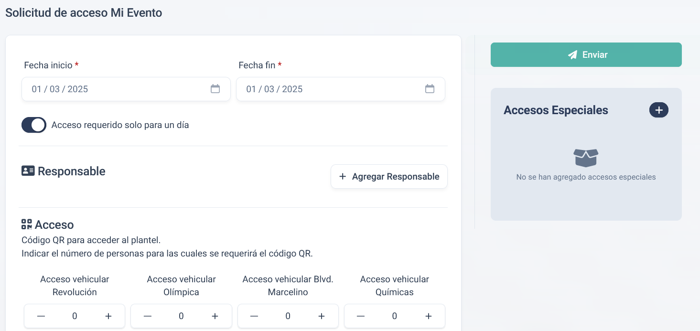Toggle 'Acceso requerido solo para un día'

tap(33, 125)
